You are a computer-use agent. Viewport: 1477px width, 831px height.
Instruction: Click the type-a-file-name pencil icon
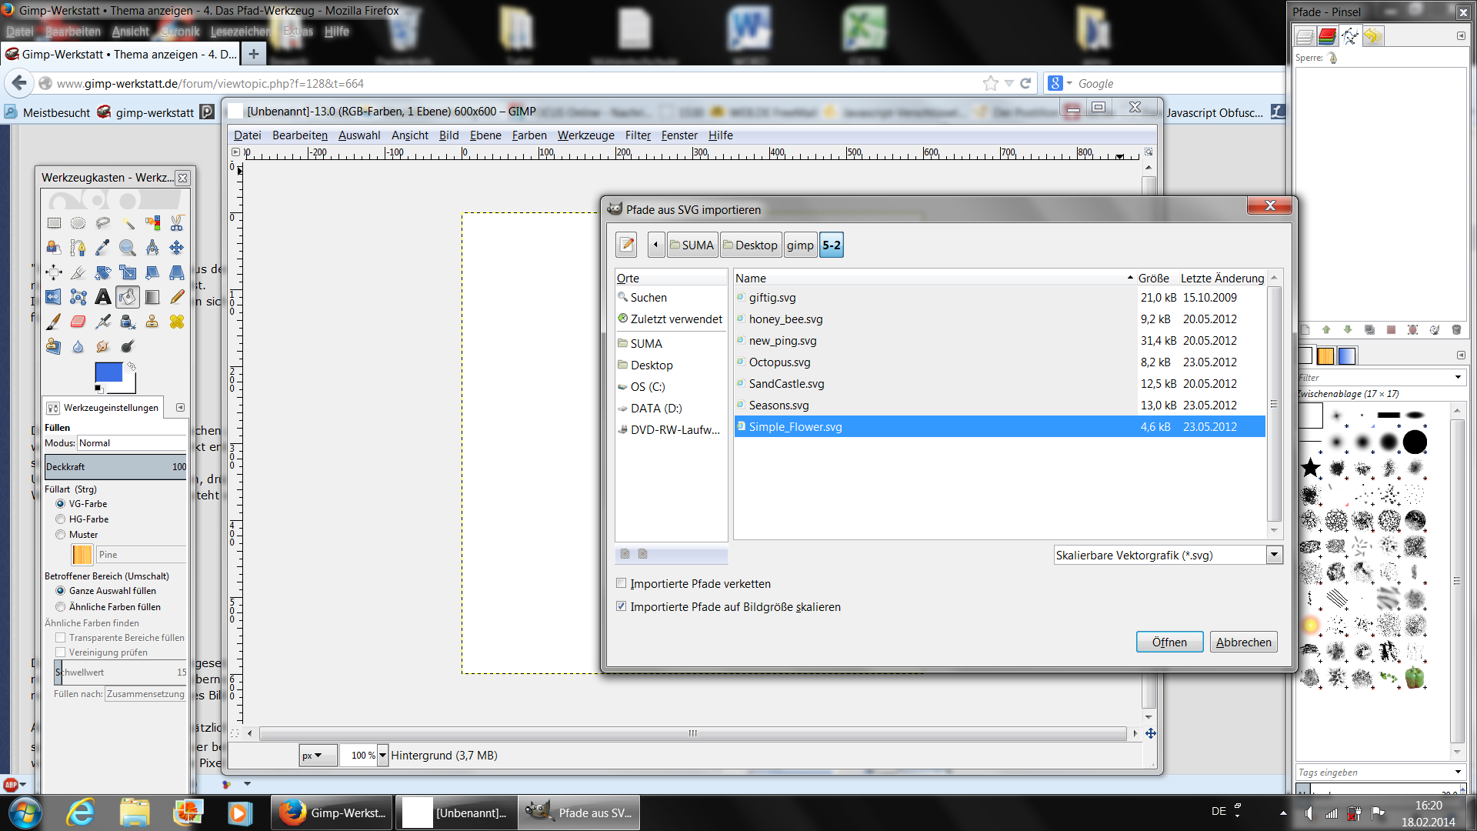click(x=627, y=245)
